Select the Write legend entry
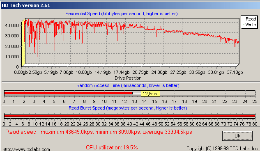 pyautogui.click(x=249, y=25)
